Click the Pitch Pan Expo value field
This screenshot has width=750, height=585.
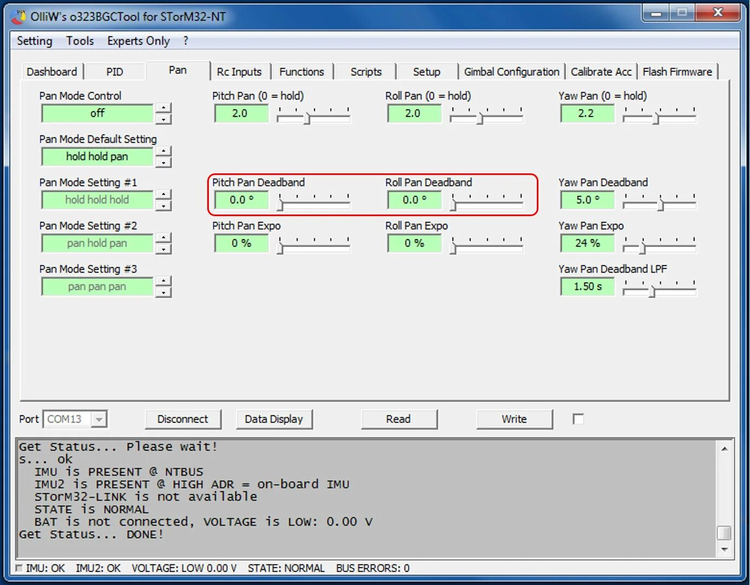241,243
